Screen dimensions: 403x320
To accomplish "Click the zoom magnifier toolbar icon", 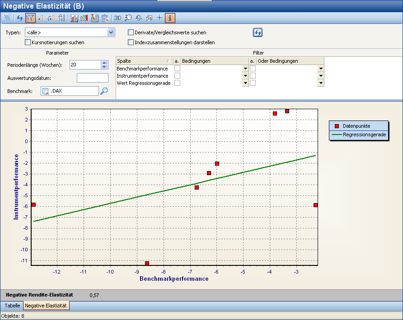I will (x=128, y=19).
